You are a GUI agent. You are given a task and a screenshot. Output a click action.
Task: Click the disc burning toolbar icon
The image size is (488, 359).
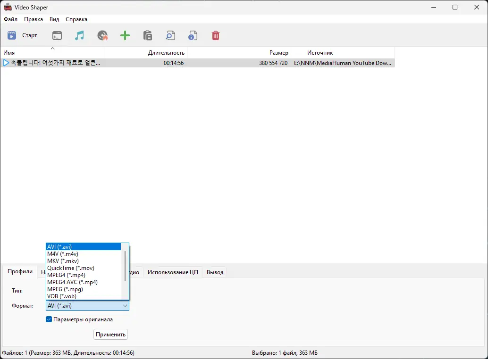point(102,35)
